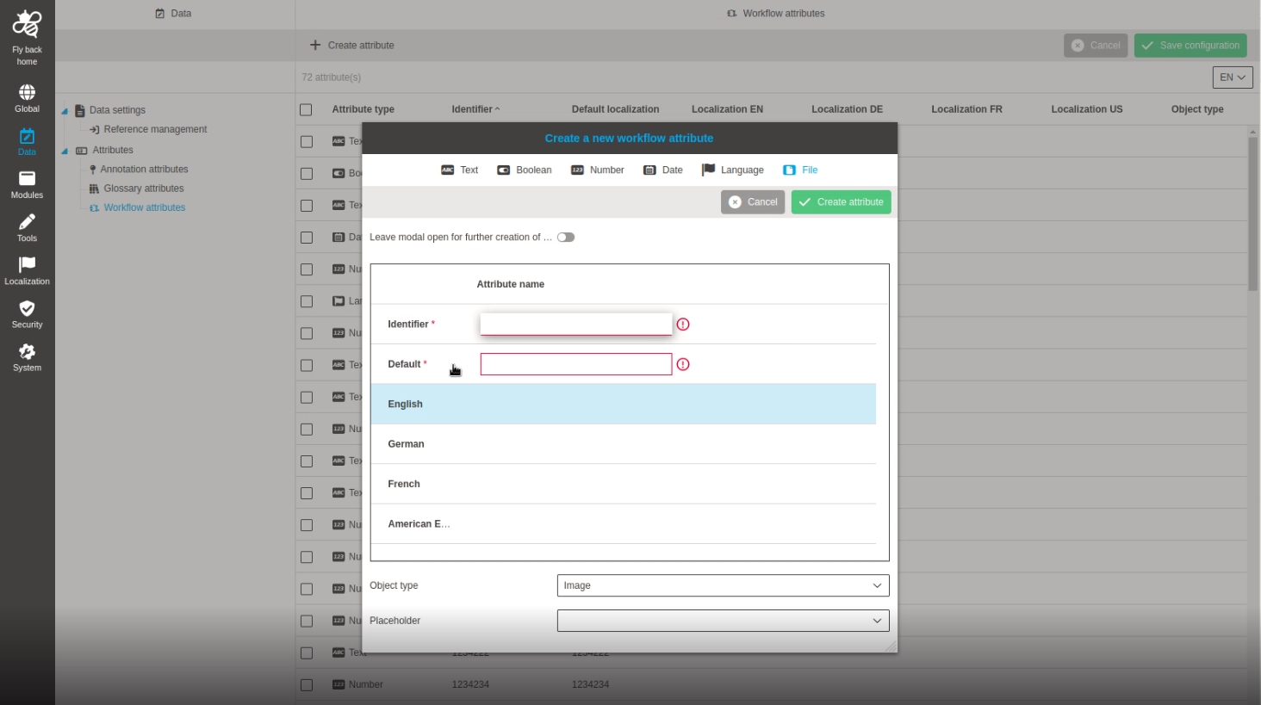The width and height of the screenshot is (1261, 705).
Task: Tick the checkbox of the sixth table row
Action: tap(307, 301)
